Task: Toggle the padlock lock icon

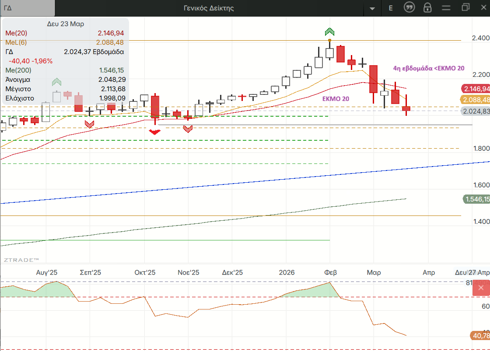Action: point(427,8)
